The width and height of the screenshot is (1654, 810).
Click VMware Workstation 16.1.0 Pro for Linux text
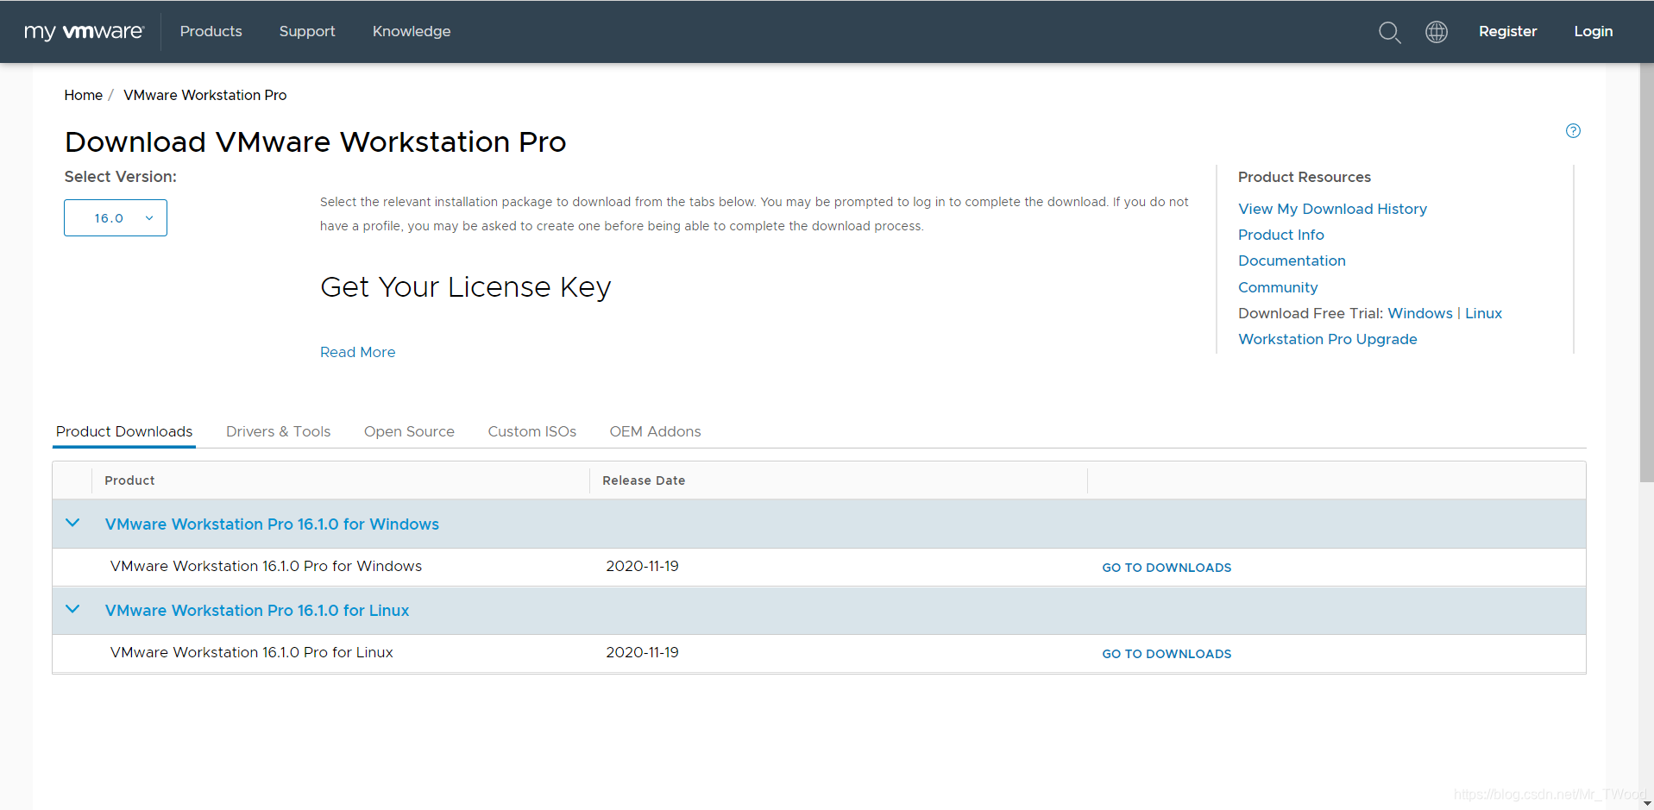point(252,652)
